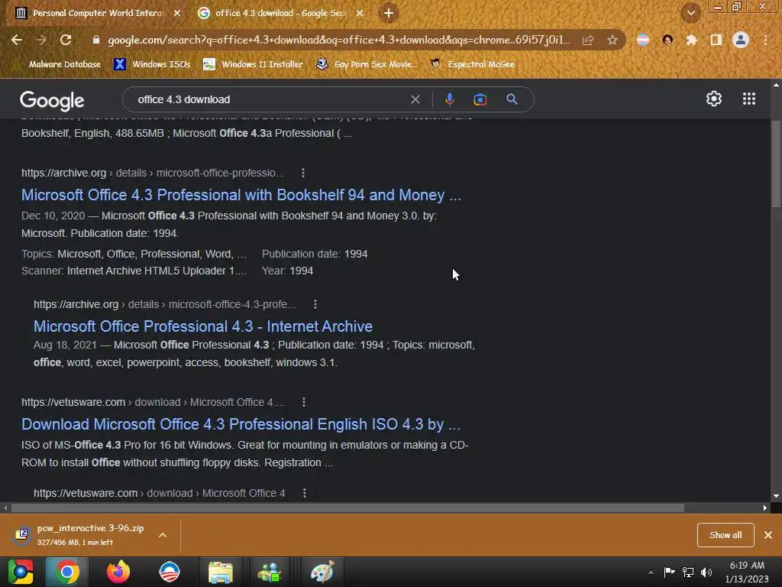This screenshot has width=782, height=587.
Task: Close the Personal Computer World tab
Action: [x=177, y=13]
